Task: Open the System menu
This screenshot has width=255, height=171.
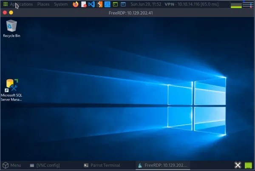Action: (x=61, y=4)
